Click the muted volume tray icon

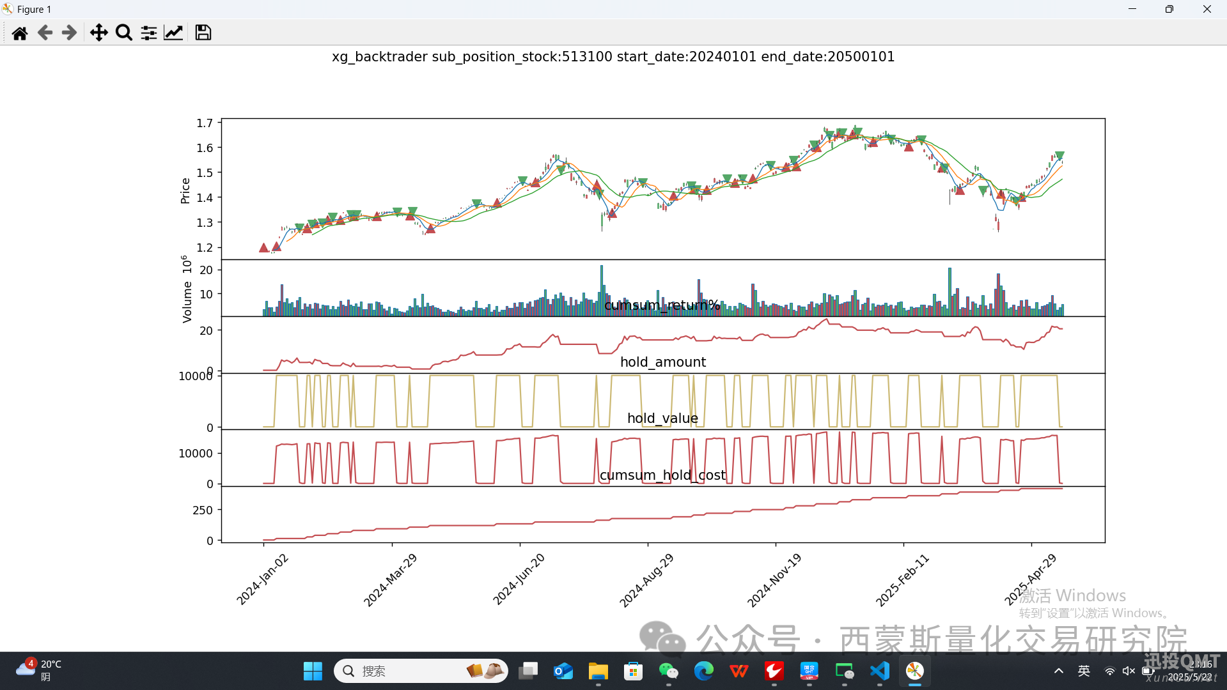[1129, 671]
